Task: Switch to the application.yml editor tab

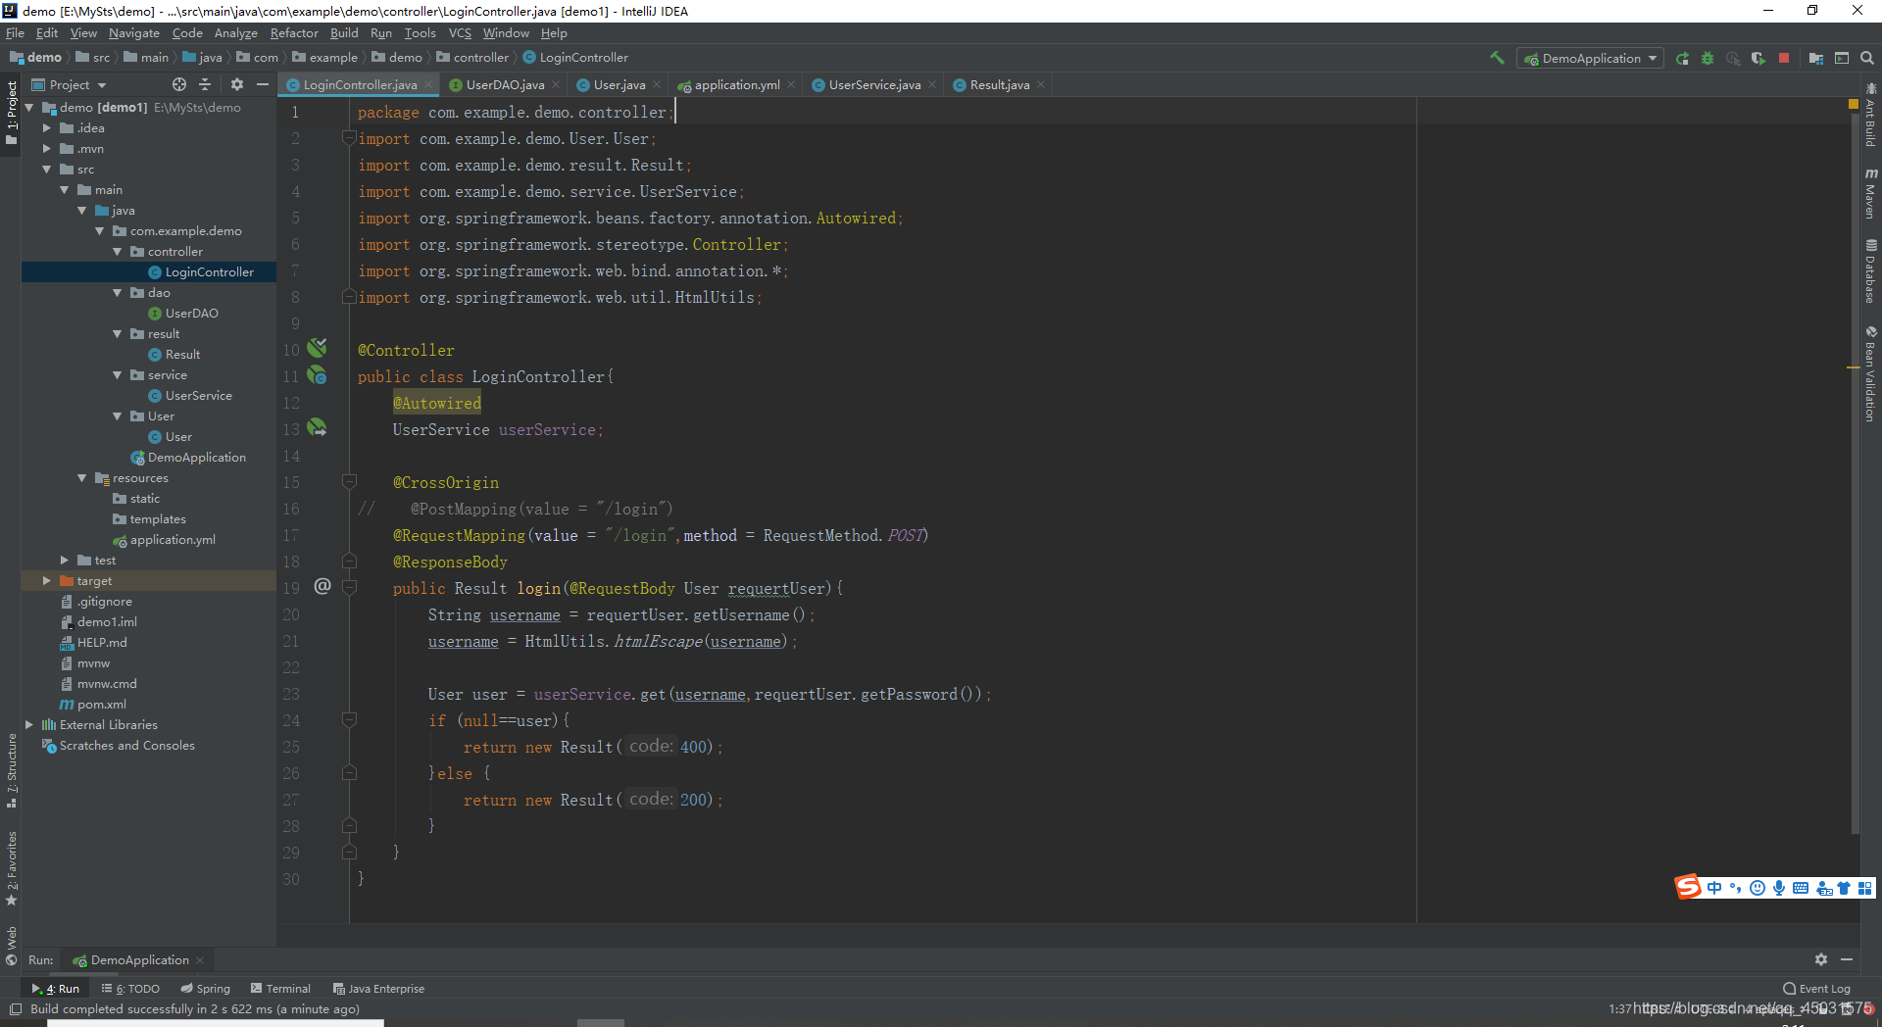Action: (x=737, y=85)
